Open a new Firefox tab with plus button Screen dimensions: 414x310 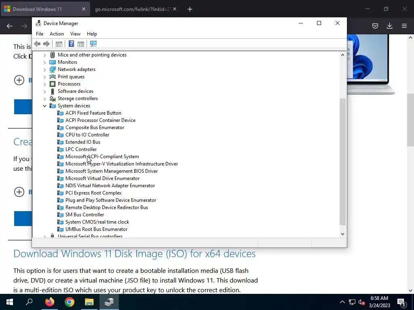click(190, 9)
